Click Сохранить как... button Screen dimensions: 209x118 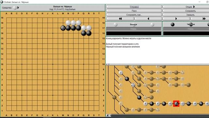click(x=134, y=15)
